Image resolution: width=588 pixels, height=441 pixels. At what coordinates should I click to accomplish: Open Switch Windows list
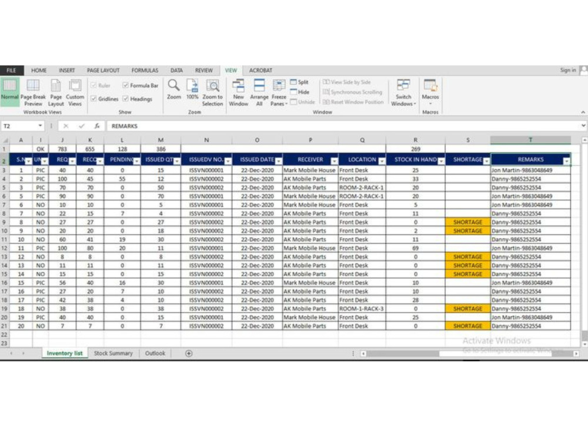pos(403,93)
